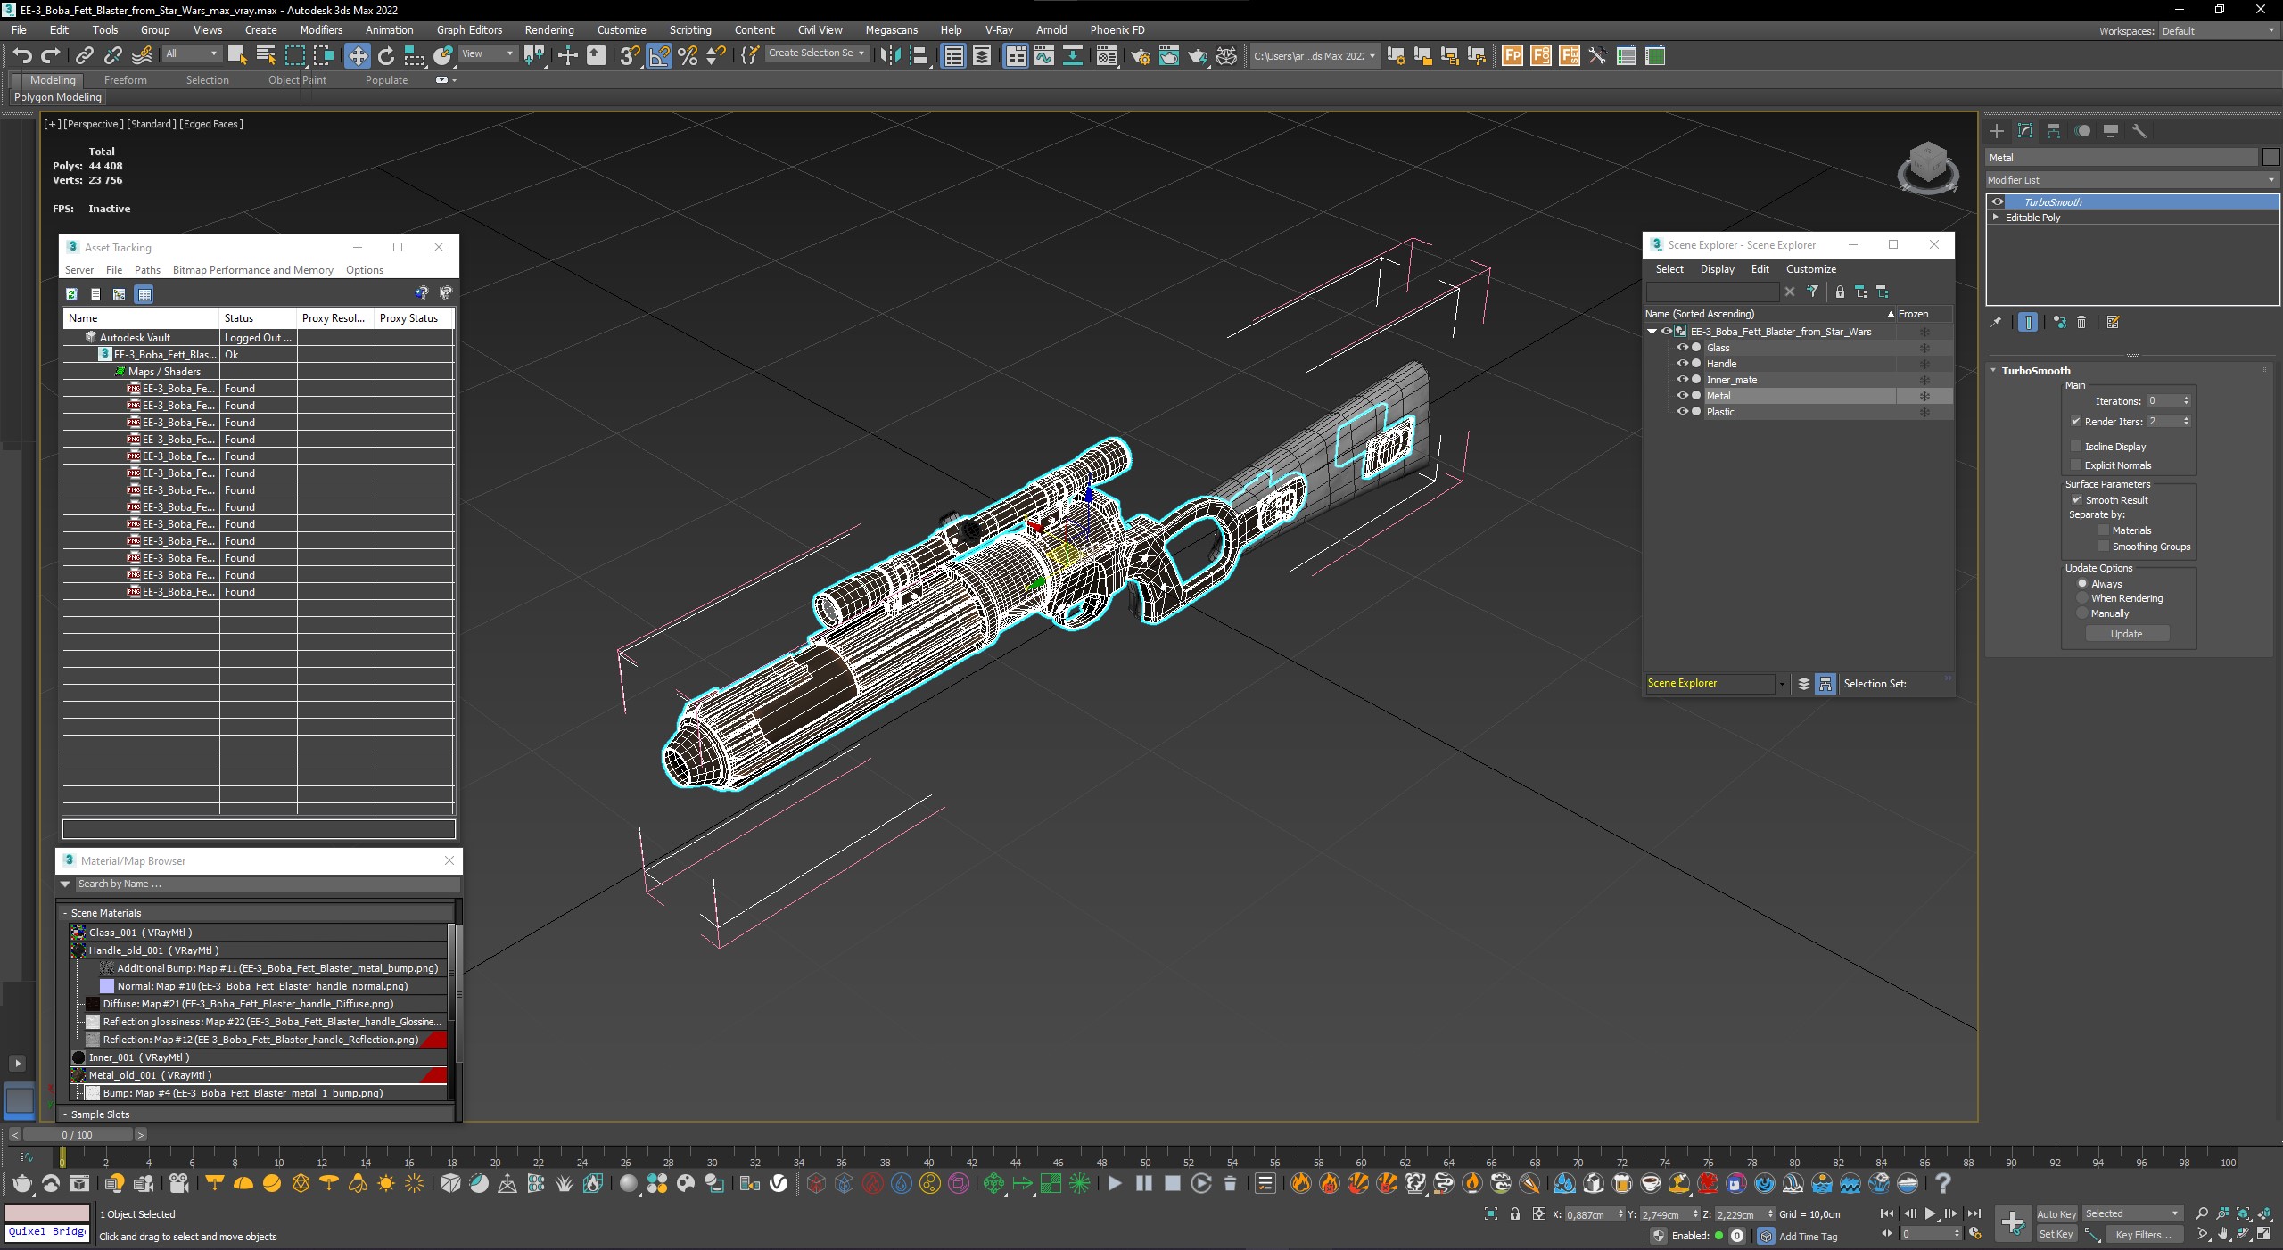
Task: Collapse the TurboSmooth rollout
Action: (x=1993, y=370)
